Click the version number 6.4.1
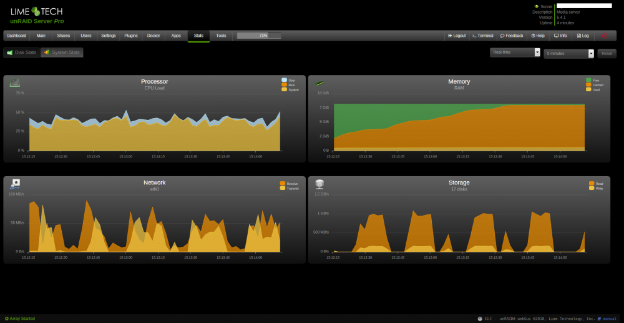The image size is (624, 323). 561,17
